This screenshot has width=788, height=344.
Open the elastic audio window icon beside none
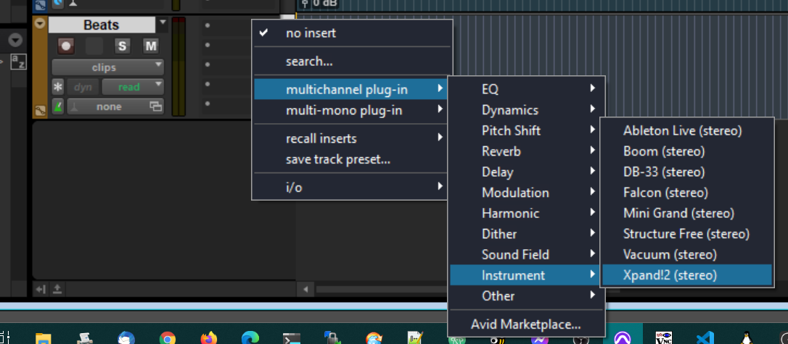(x=155, y=106)
